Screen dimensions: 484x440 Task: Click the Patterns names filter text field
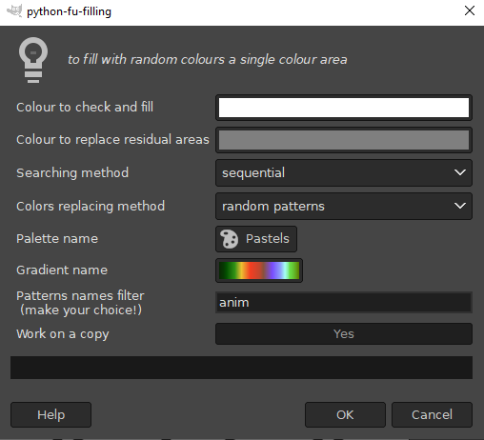click(344, 303)
